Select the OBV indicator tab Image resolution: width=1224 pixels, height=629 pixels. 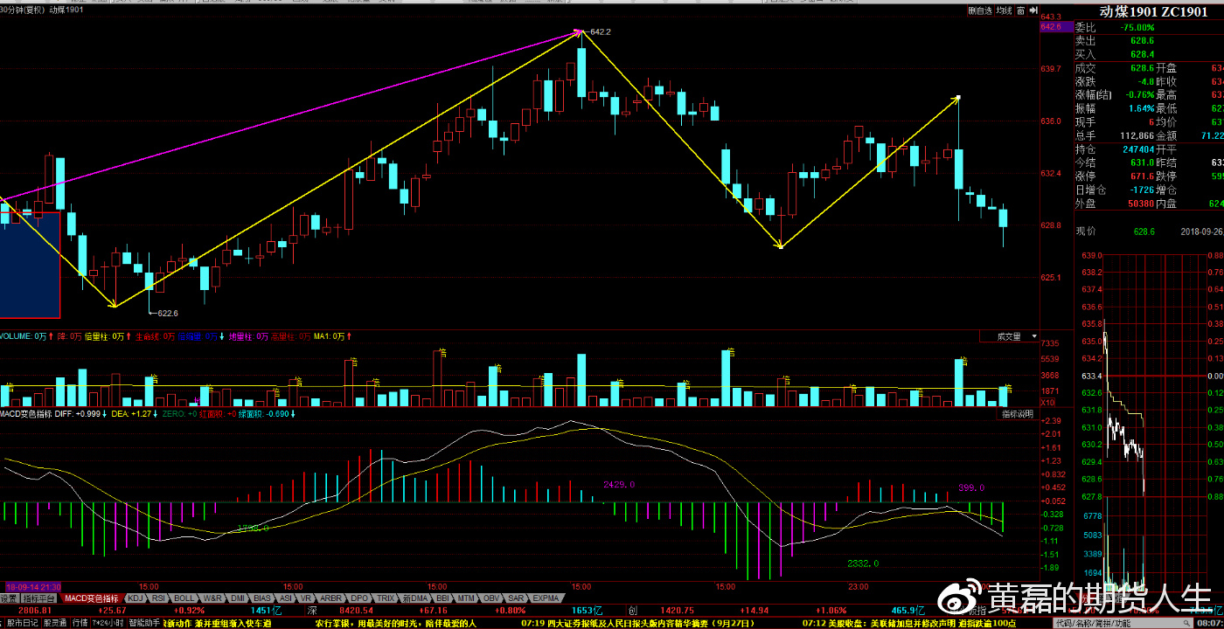(491, 598)
